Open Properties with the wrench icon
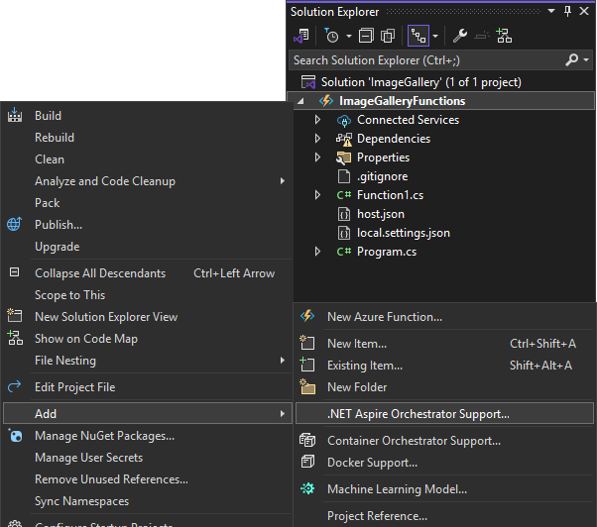597x527 pixels. coord(460,36)
